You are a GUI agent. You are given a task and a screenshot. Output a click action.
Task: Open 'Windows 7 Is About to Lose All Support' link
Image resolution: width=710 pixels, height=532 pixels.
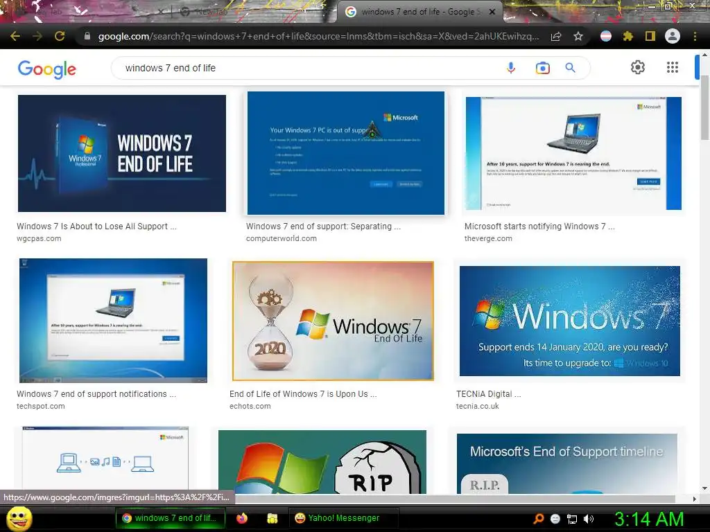click(96, 227)
